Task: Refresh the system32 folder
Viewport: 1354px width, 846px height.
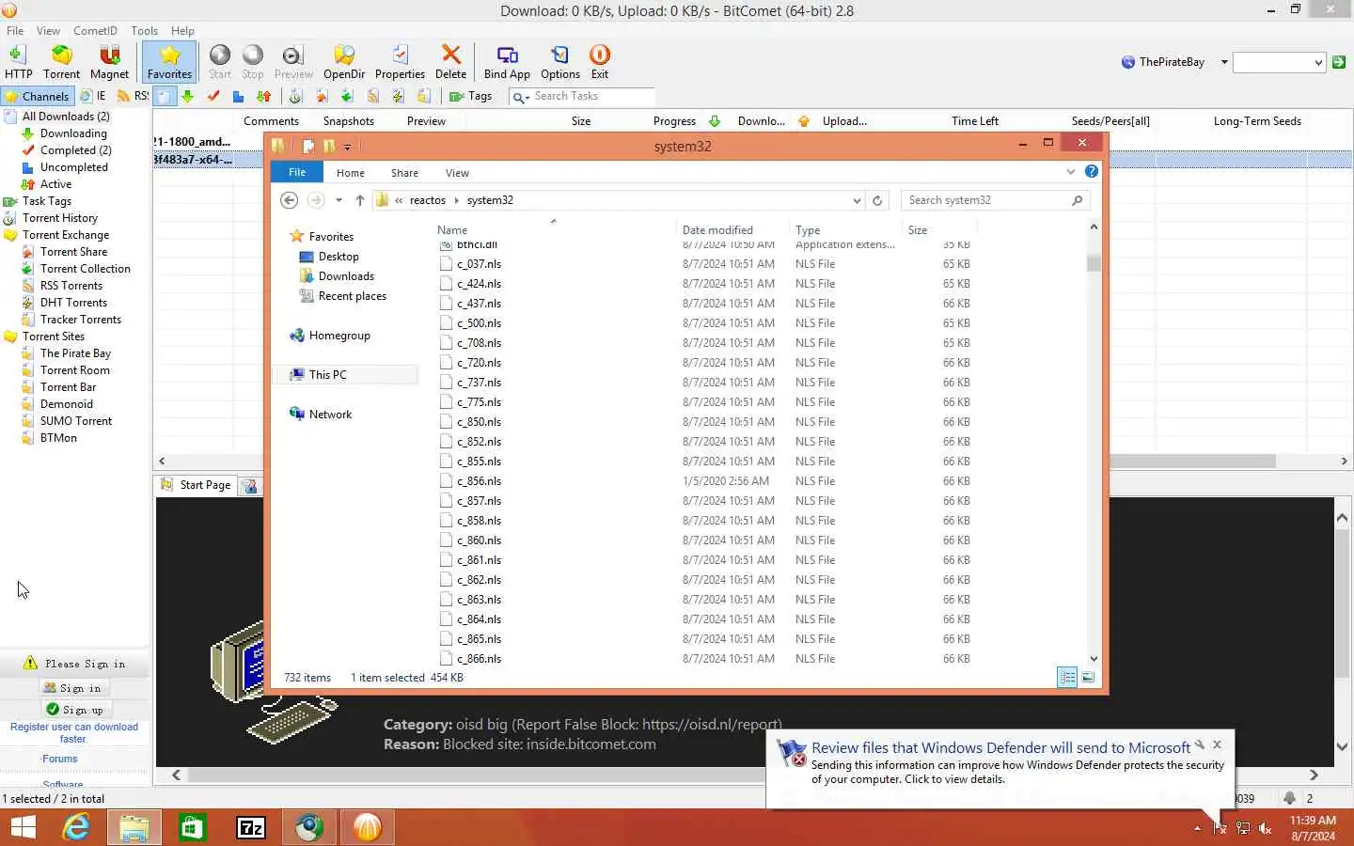Action: pyautogui.click(x=877, y=200)
